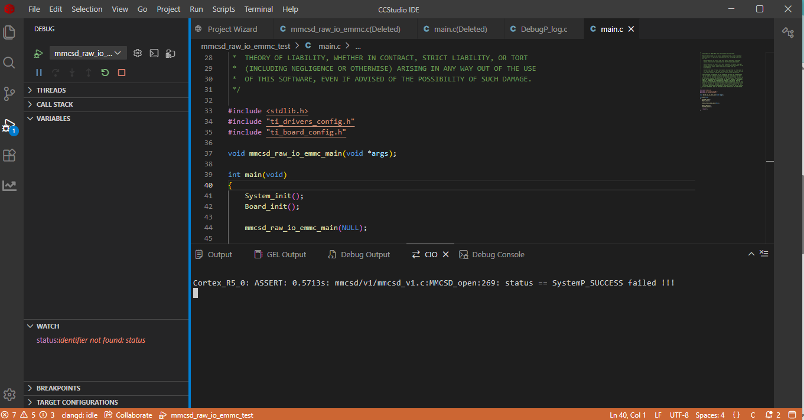Expand the BREAKPOINTS section
The width and height of the screenshot is (804, 420).
(x=106, y=388)
